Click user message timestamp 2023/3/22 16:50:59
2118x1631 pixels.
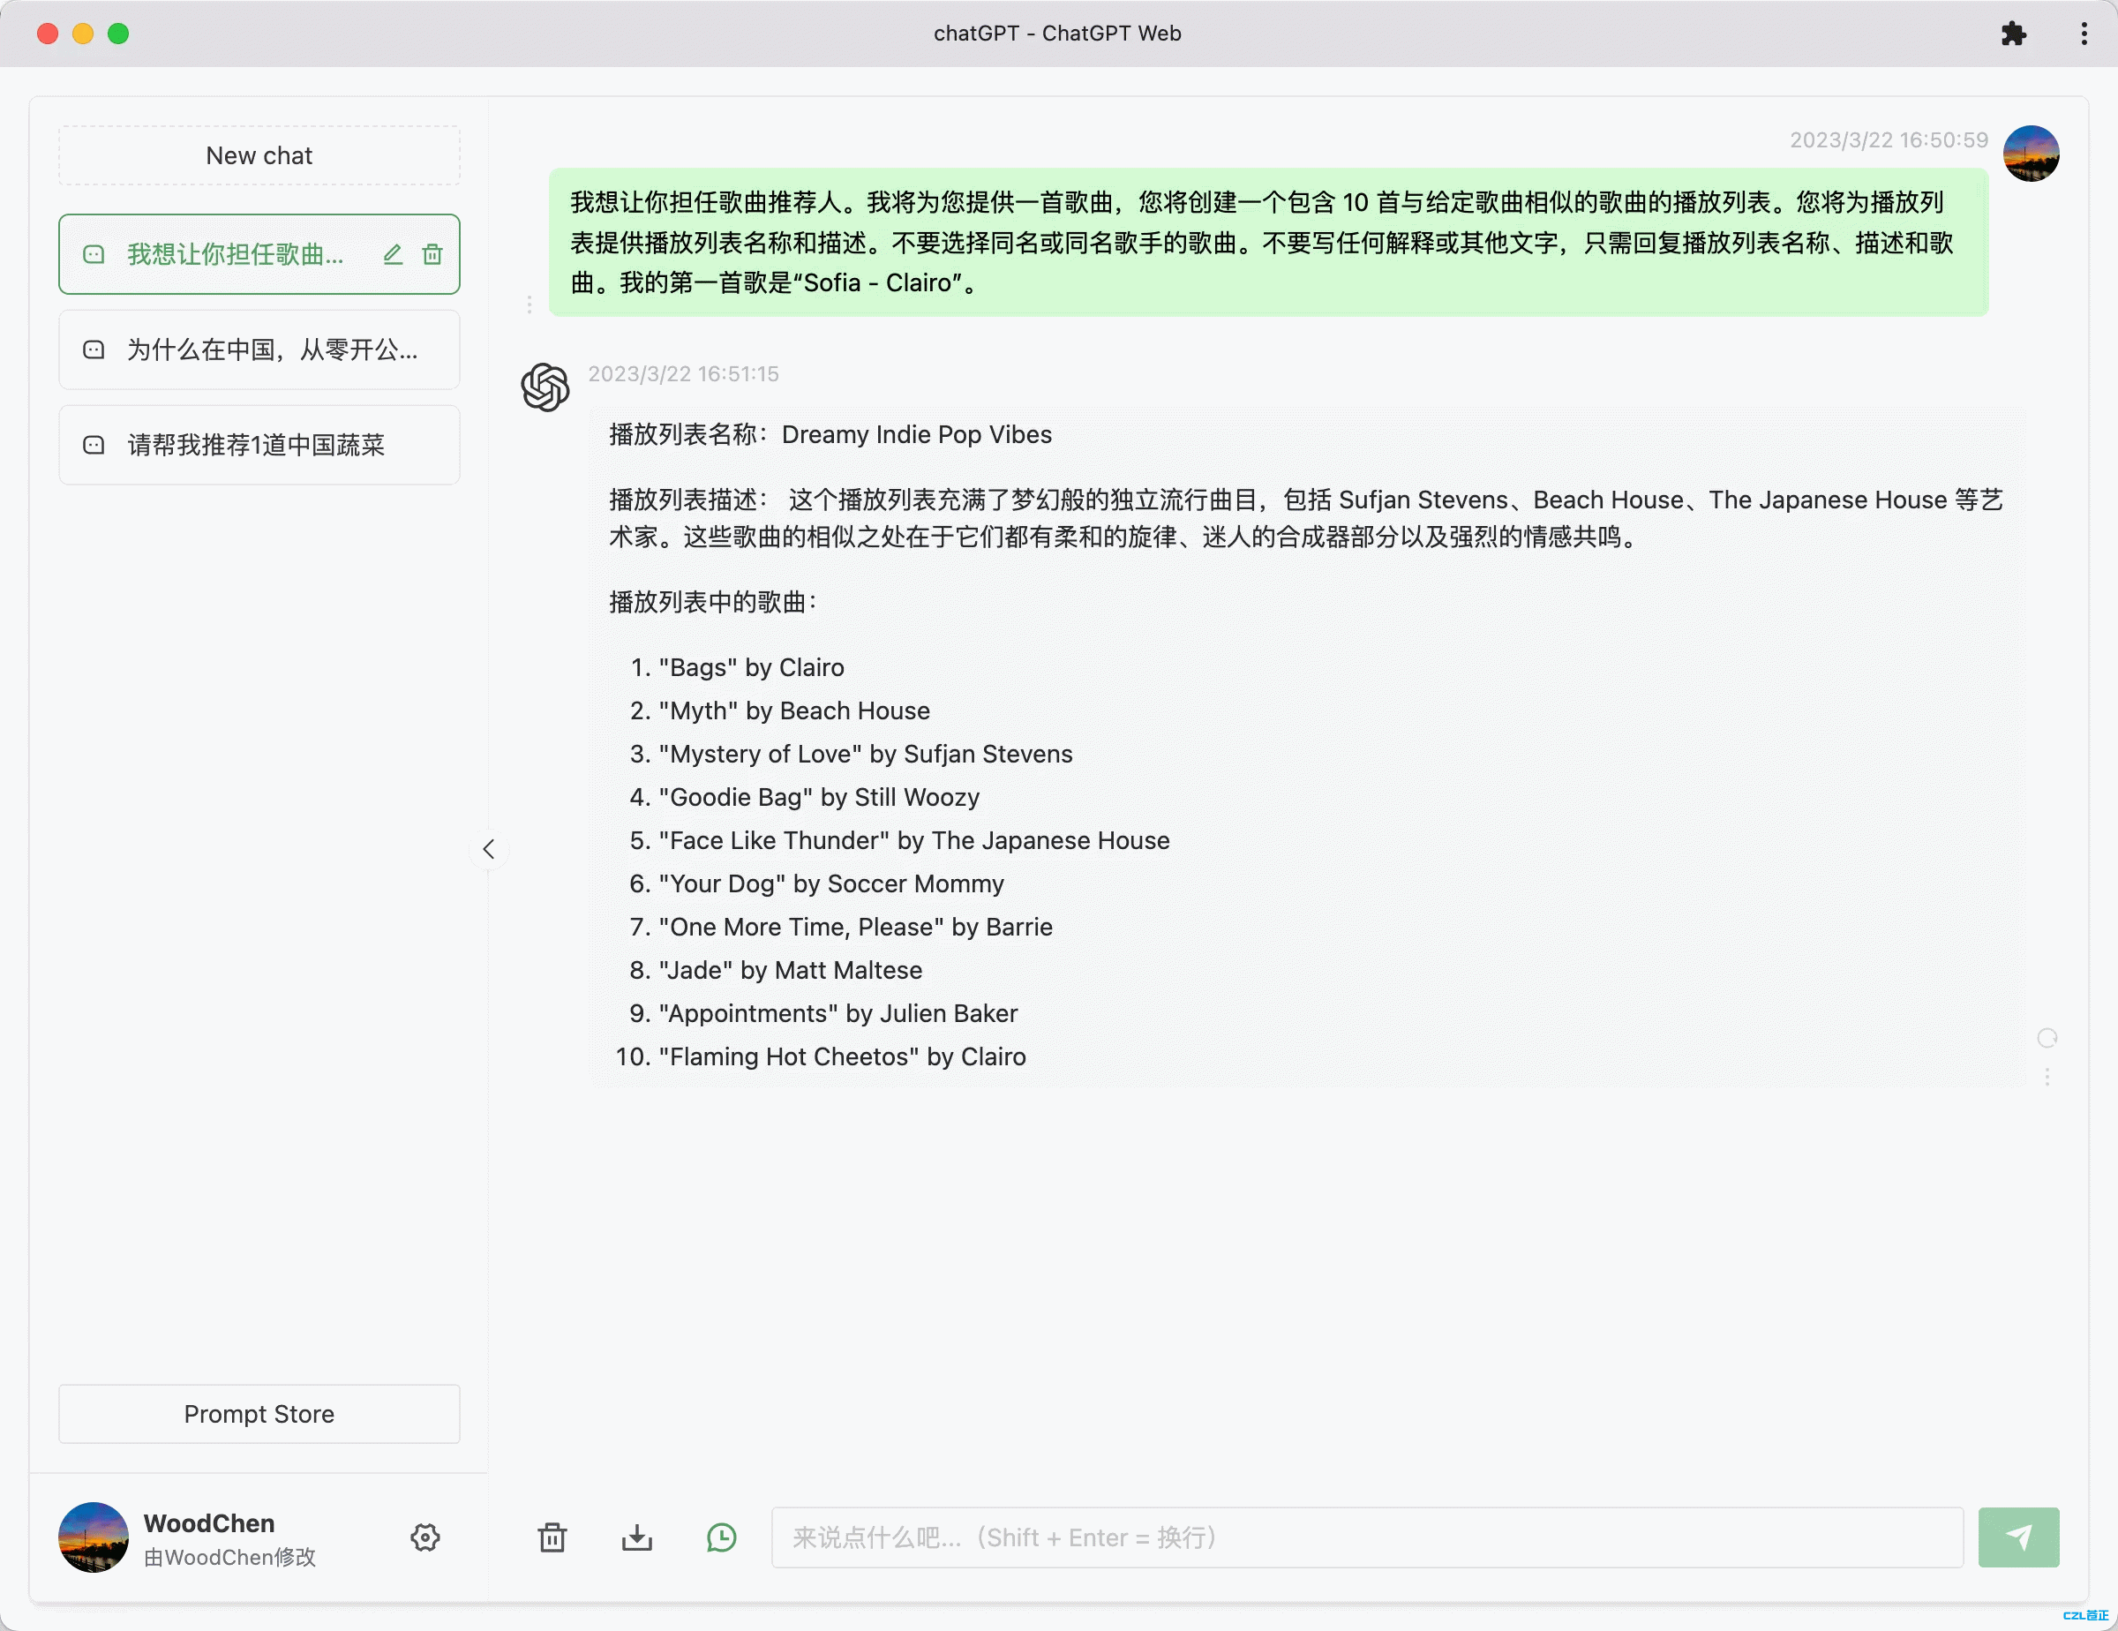pyautogui.click(x=1889, y=139)
